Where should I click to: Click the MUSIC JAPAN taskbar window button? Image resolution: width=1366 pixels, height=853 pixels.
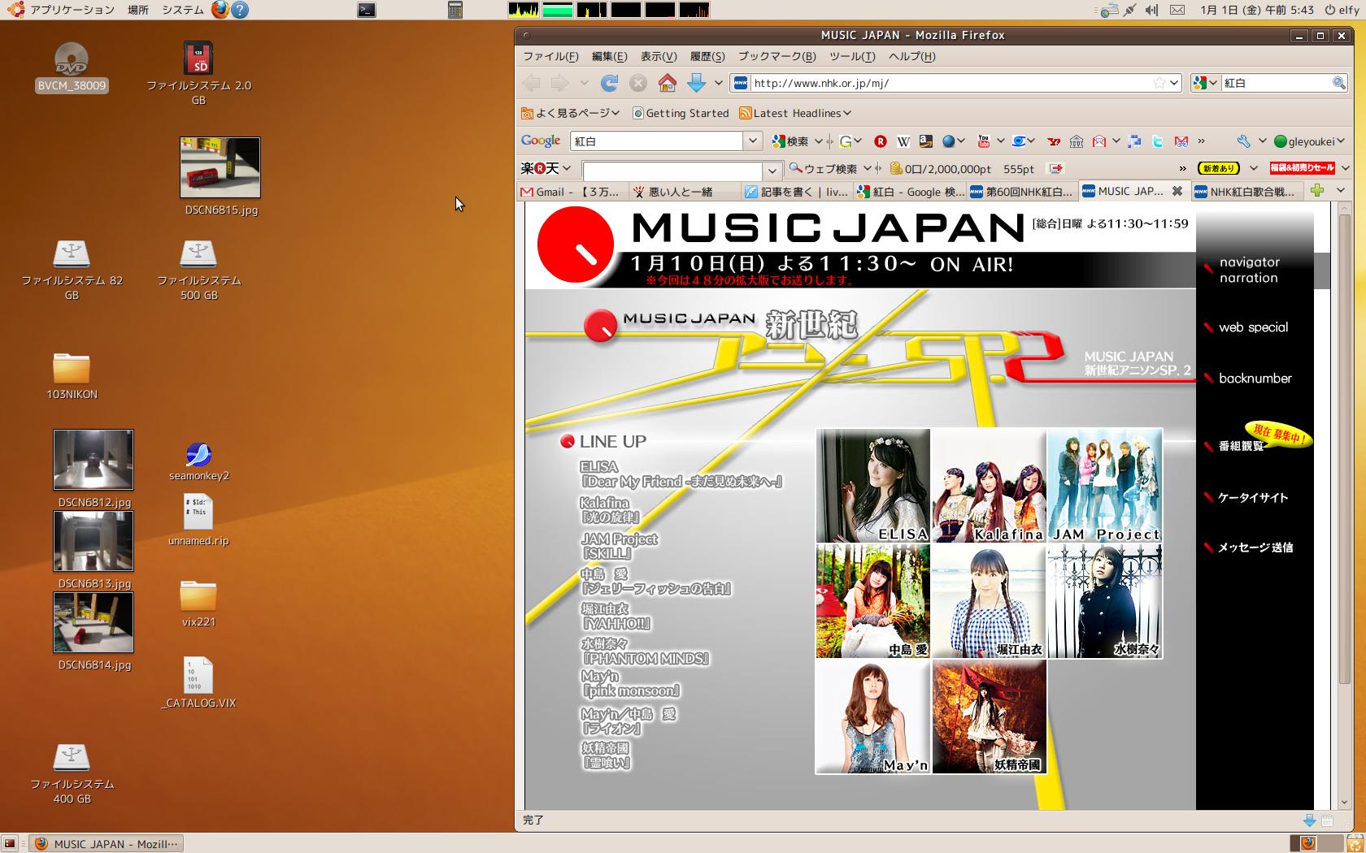tap(107, 843)
